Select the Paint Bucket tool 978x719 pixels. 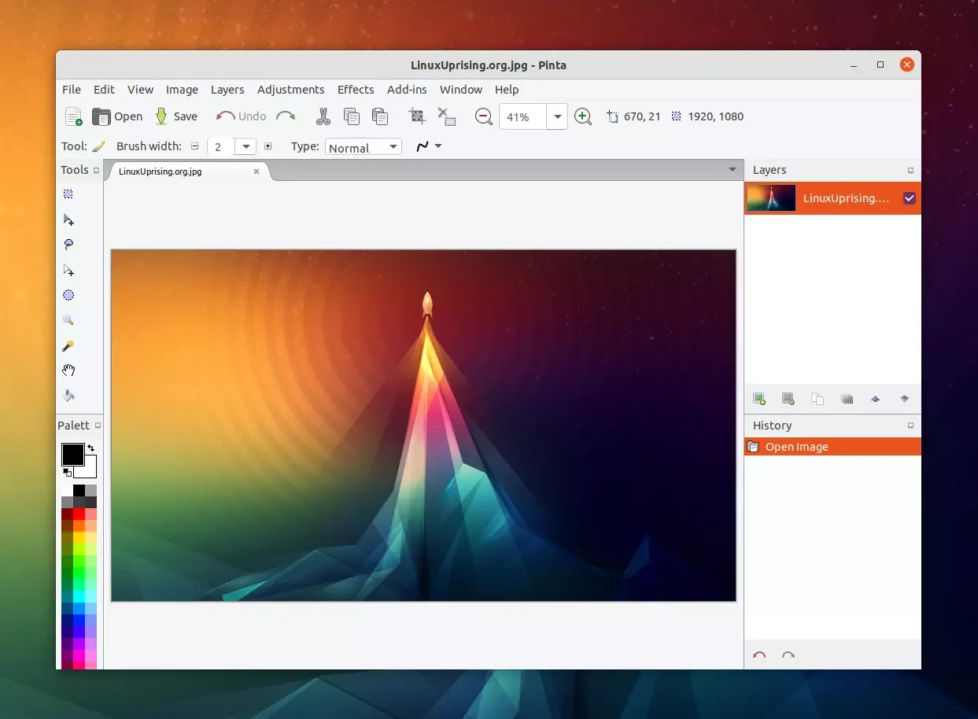pos(68,396)
